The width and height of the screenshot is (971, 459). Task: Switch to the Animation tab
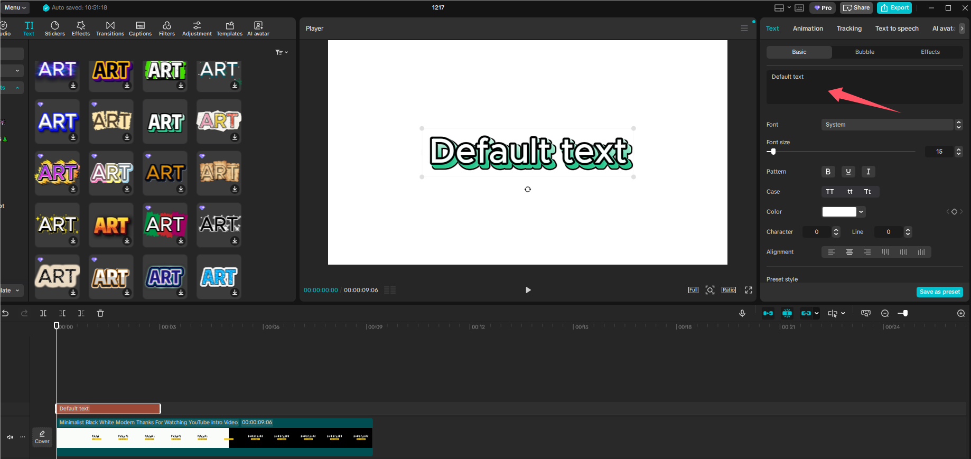coord(807,29)
